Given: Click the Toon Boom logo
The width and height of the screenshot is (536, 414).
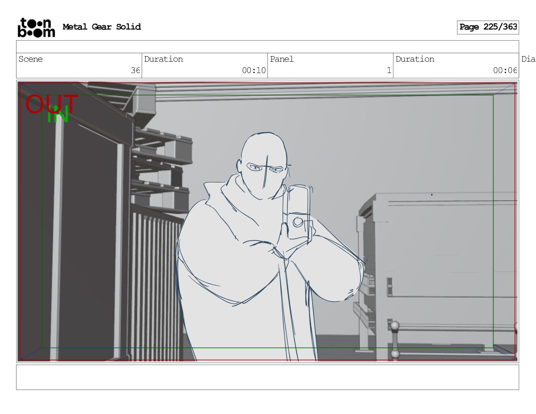Looking at the screenshot, I should tap(36, 28).
